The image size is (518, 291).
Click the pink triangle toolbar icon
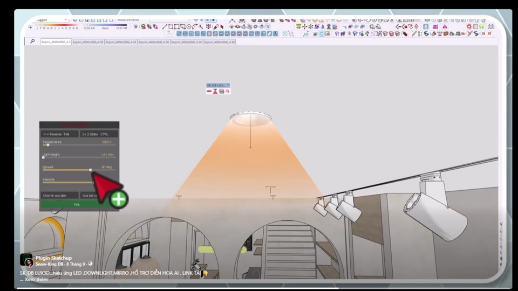445,27
